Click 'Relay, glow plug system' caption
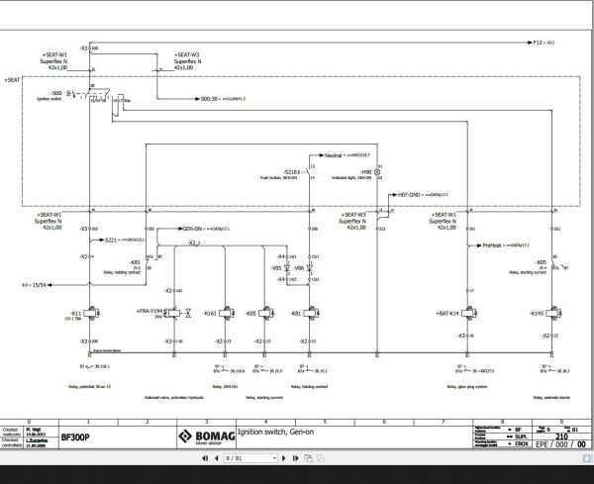This screenshot has height=484, width=594. click(467, 387)
